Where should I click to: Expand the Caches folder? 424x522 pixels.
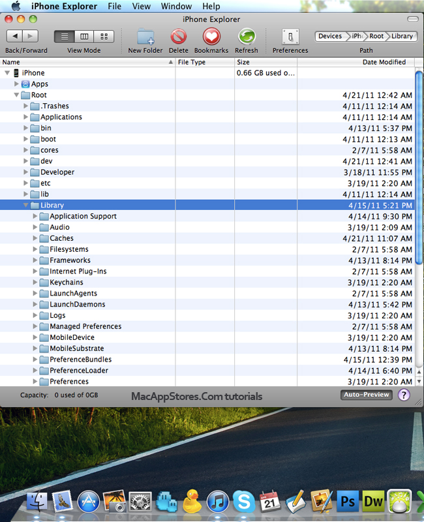pos(35,238)
